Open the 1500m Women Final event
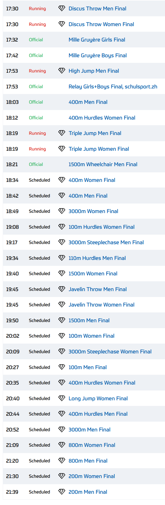 [93, 273]
